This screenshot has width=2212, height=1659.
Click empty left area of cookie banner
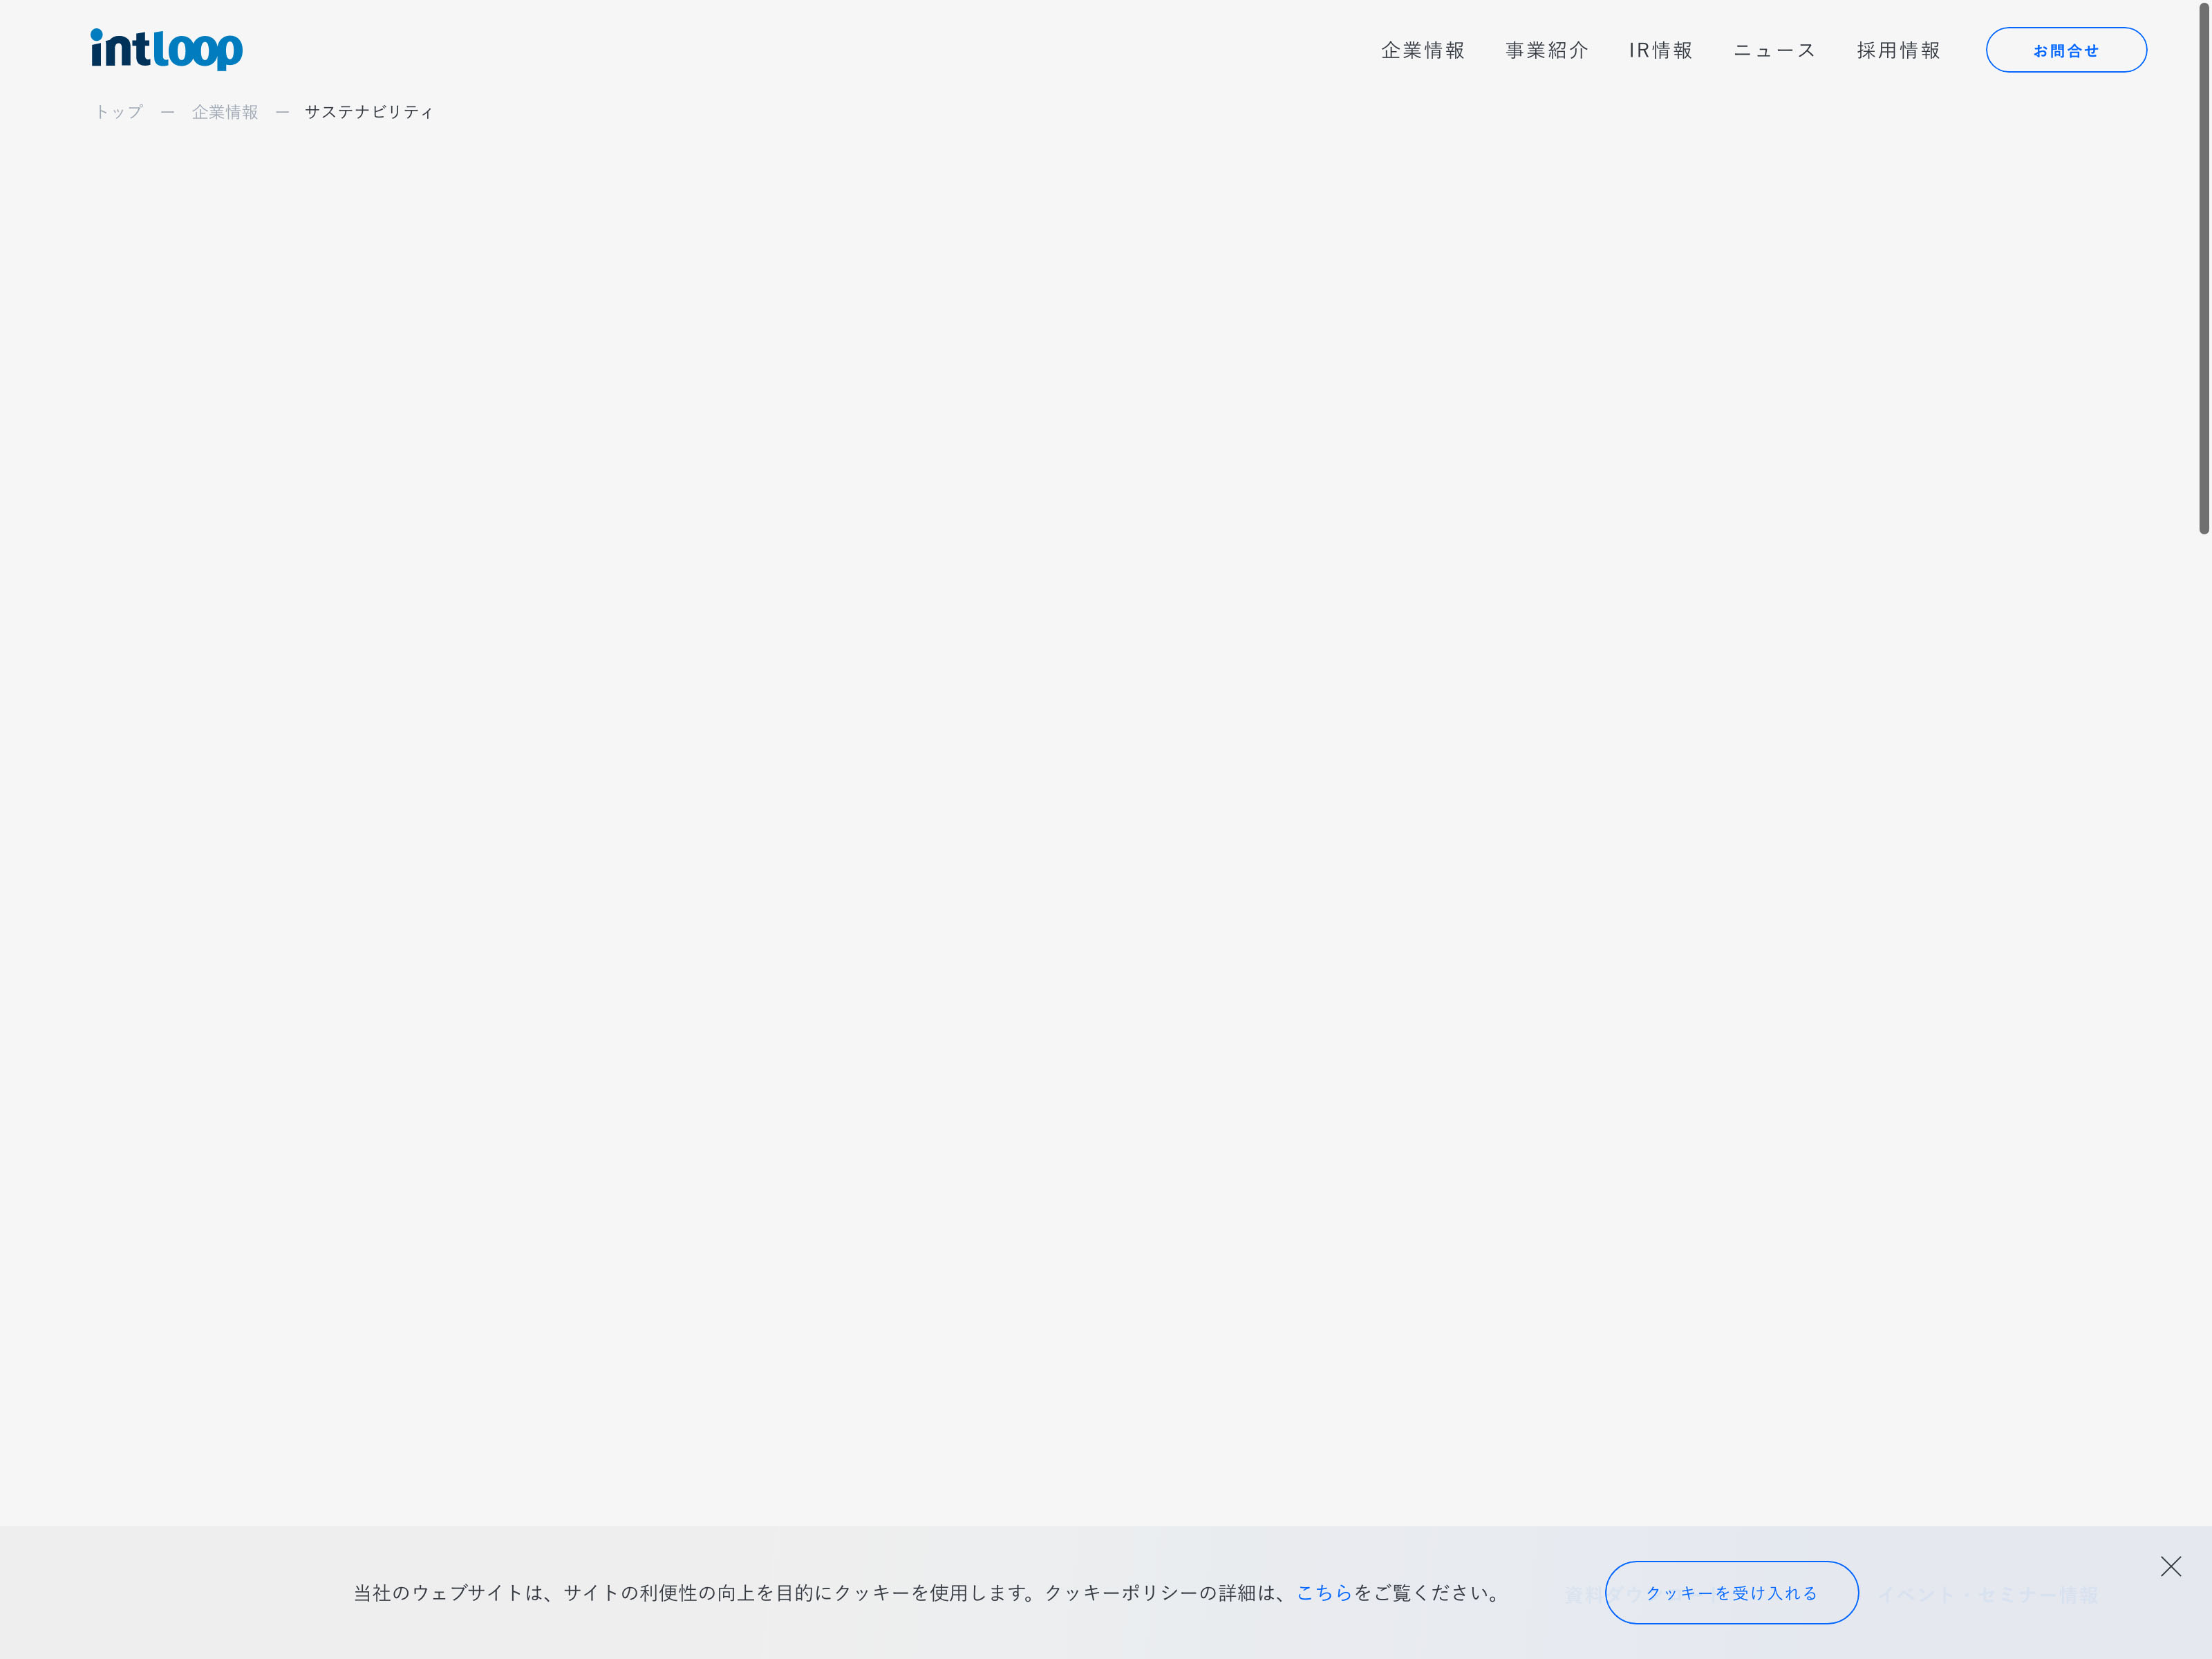pyautogui.click(x=170, y=1593)
